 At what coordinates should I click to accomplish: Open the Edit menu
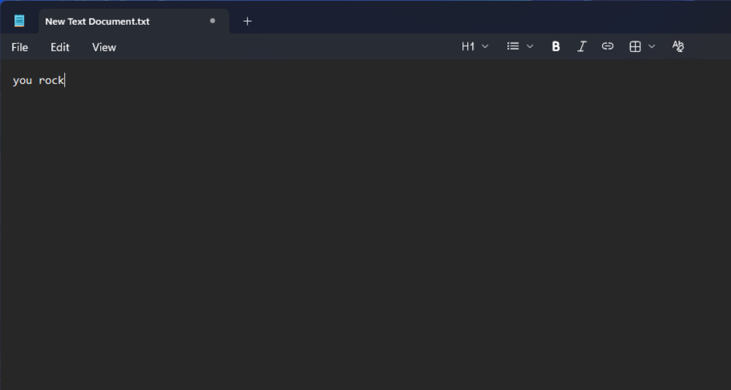click(60, 47)
